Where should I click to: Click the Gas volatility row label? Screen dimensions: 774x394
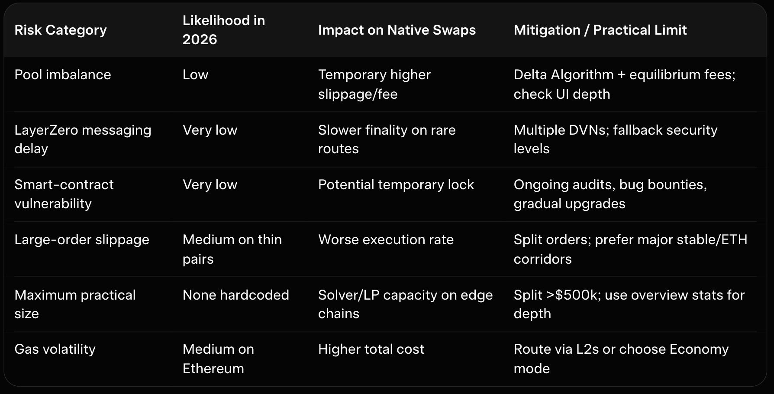[55, 349]
